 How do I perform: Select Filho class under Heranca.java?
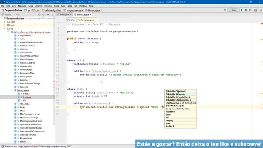(25, 94)
